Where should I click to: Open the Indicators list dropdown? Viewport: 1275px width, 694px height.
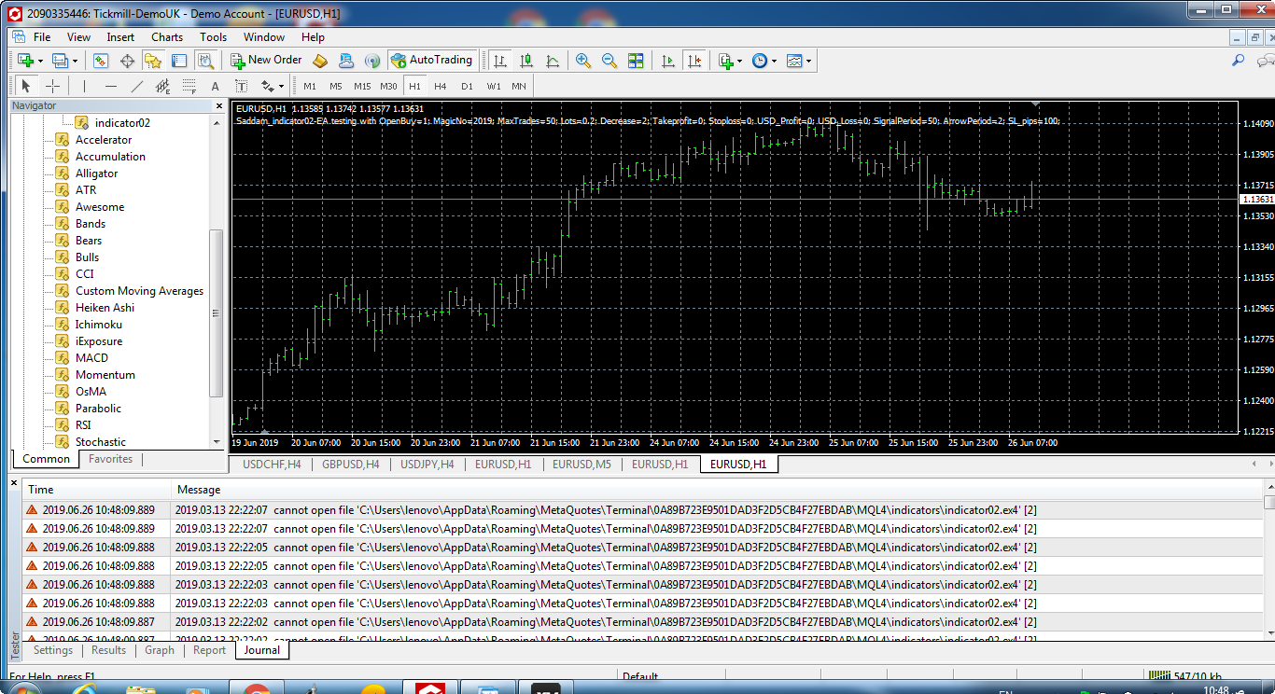tap(729, 61)
